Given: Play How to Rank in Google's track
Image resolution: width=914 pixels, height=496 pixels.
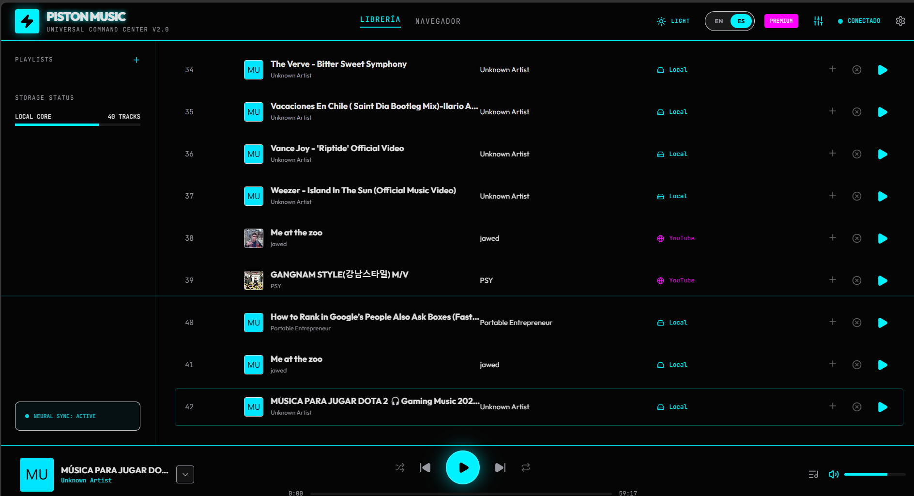Looking at the screenshot, I should pyautogui.click(x=883, y=323).
